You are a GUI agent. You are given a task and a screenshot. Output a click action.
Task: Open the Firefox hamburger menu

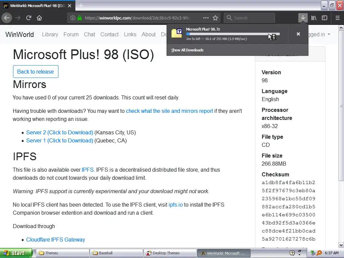click(x=337, y=18)
